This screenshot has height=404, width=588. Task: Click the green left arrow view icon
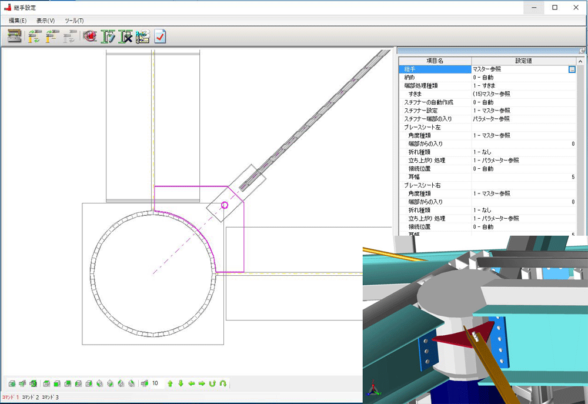pyautogui.click(x=191, y=383)
